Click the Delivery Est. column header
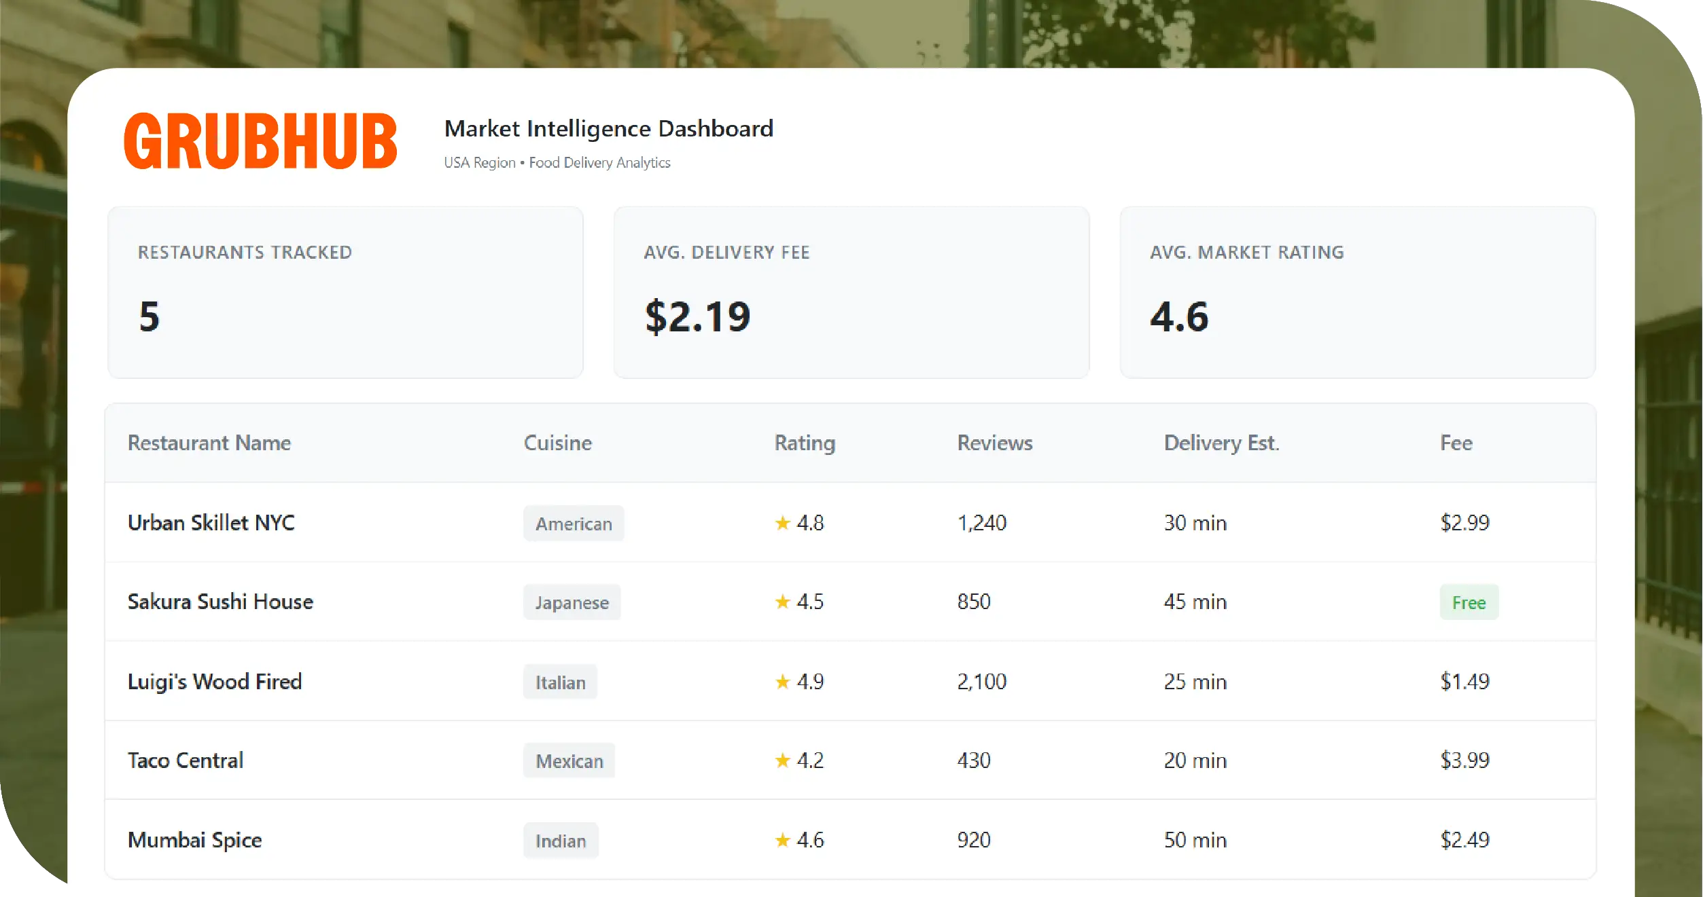This screenshot has width=1703, height=897. (1221, 443)
